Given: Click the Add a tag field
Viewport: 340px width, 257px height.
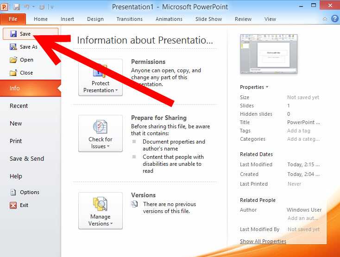Looking at the screenshot, I should pos(299,131).
